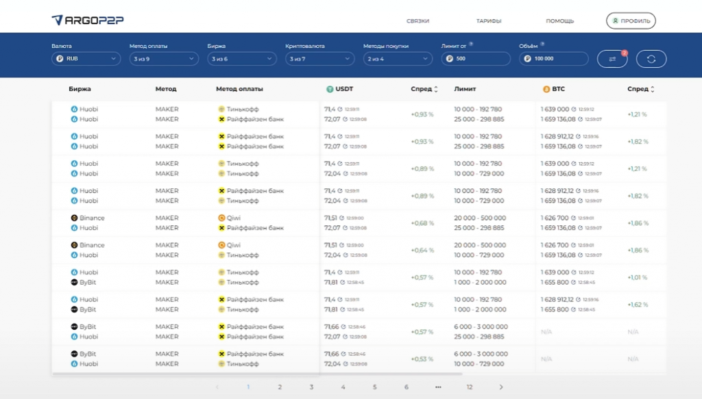Open the Биржа filter dropdown
The height and width of the screenshot is (399, 702).
coord(242,59)
